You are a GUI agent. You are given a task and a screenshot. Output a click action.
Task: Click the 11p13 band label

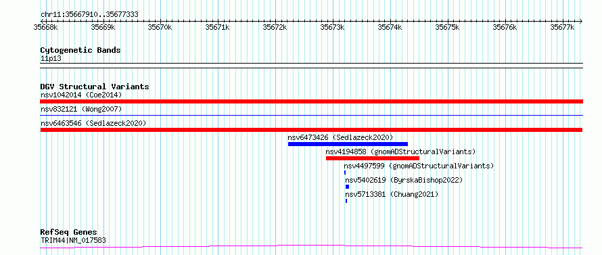coord(51,59)
